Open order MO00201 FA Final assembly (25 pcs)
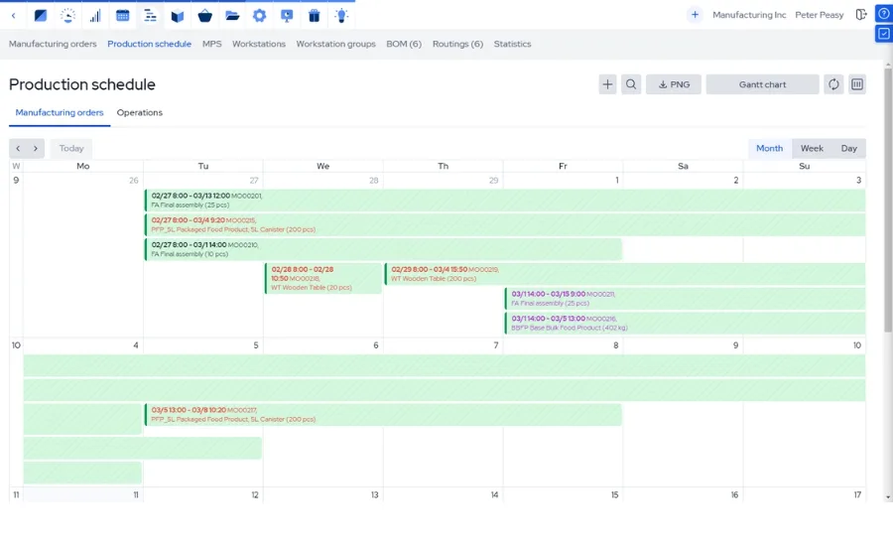This screenshot has height=546, width=893. click(x=505, y=201)
